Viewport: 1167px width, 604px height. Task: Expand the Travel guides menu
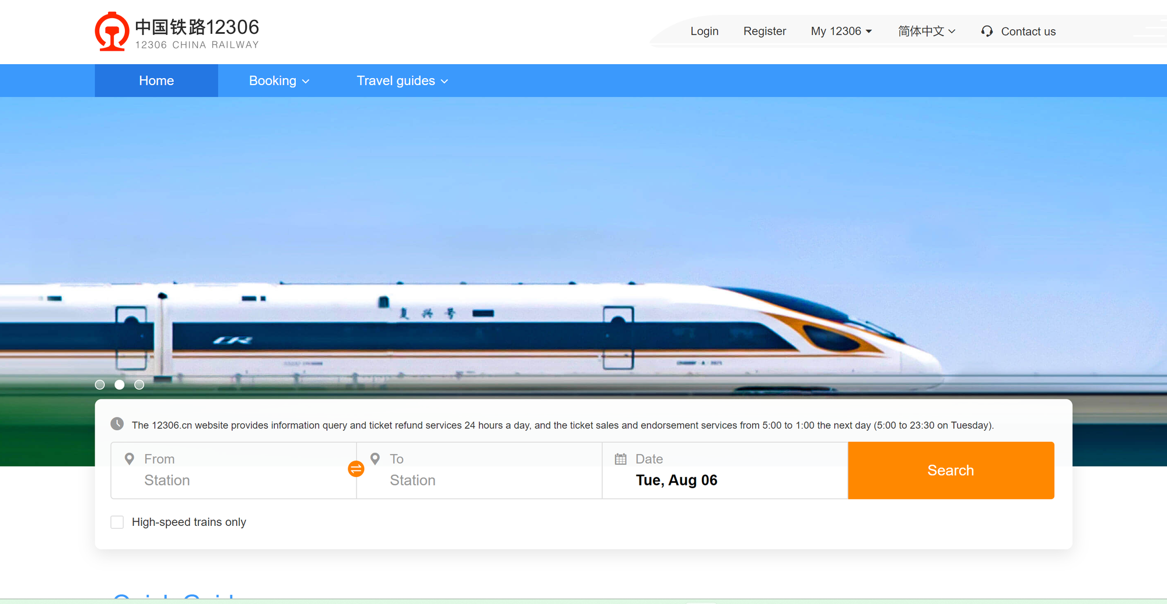coord(403,80)
